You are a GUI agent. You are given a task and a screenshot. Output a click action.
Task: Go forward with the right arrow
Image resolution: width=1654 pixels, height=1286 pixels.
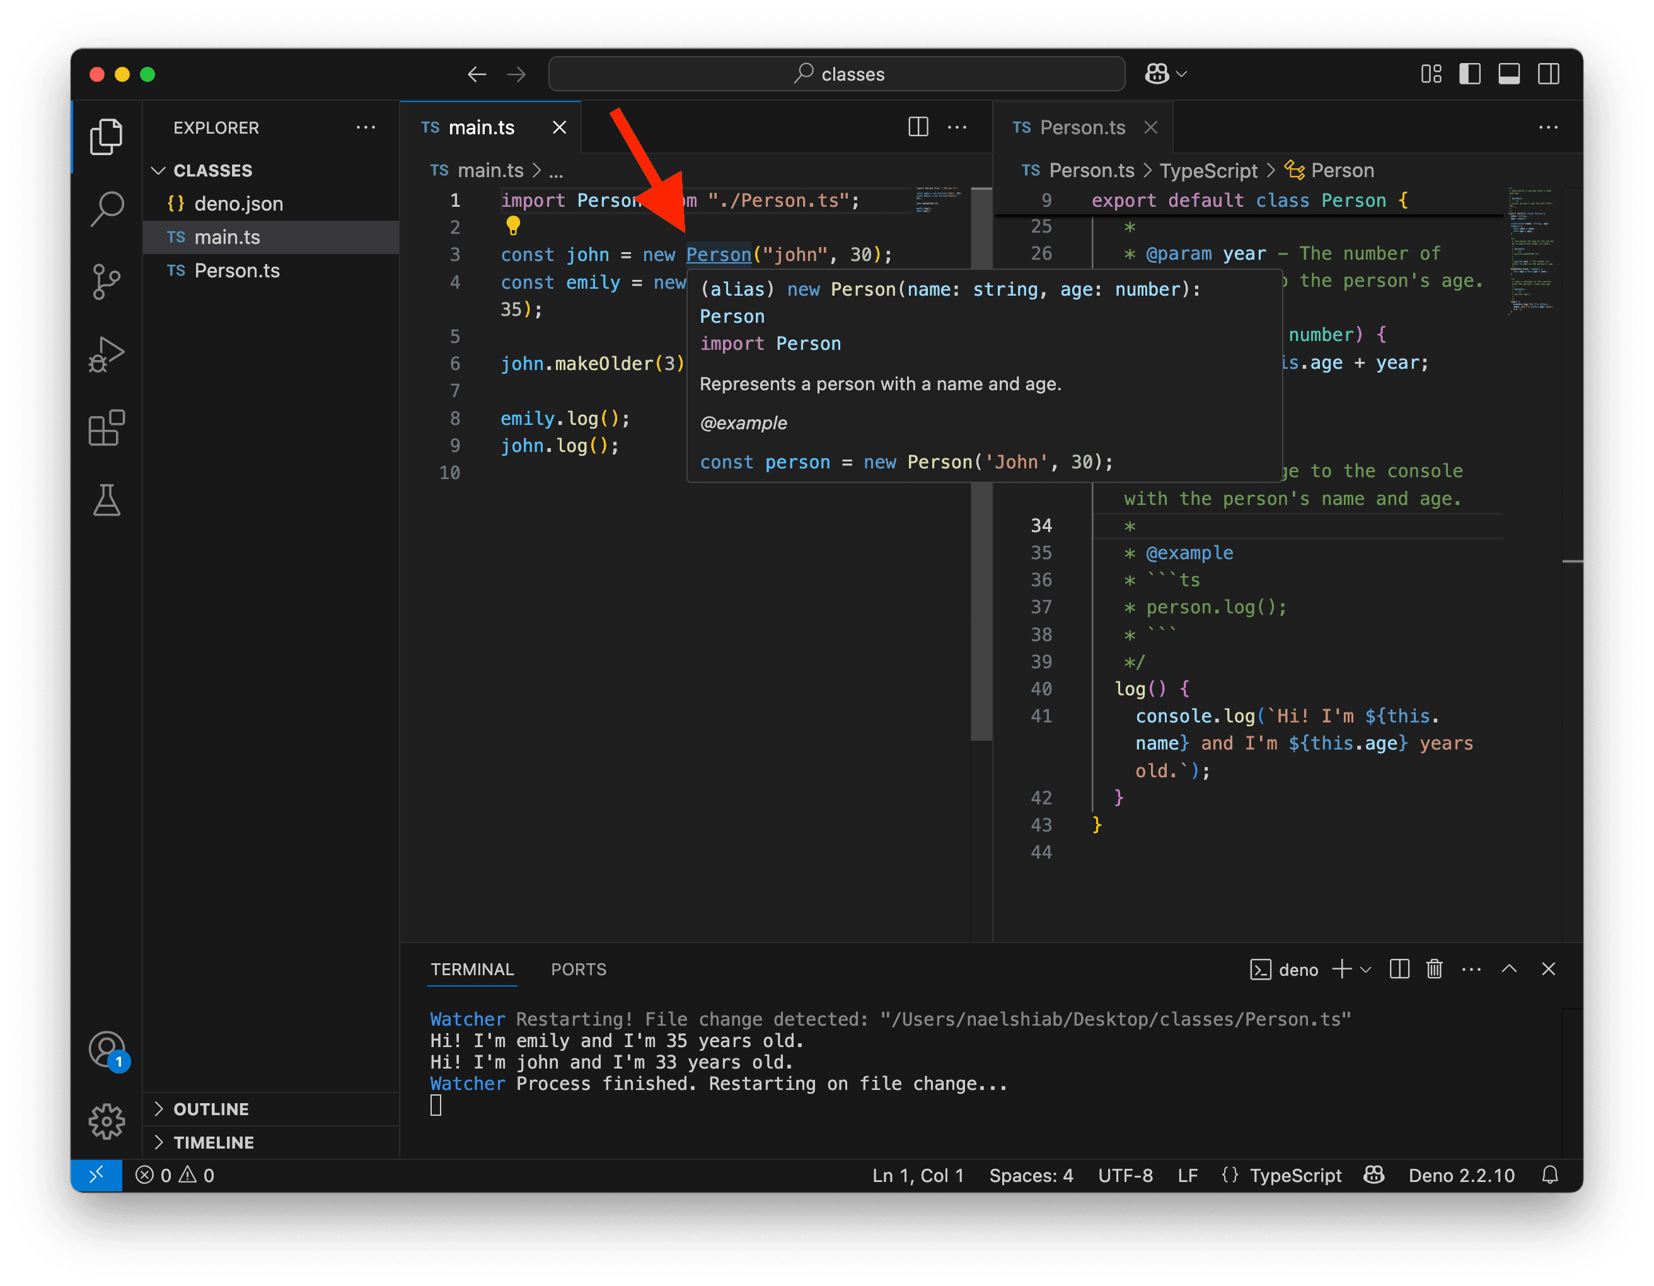coord(516,74)
